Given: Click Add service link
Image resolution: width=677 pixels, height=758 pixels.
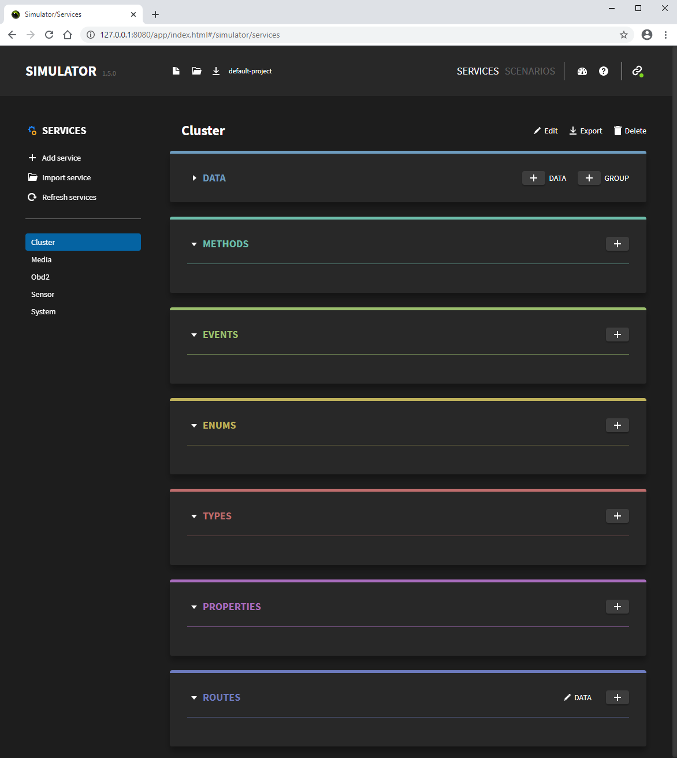Looking at the screenshot, I should tap(61, 158).
